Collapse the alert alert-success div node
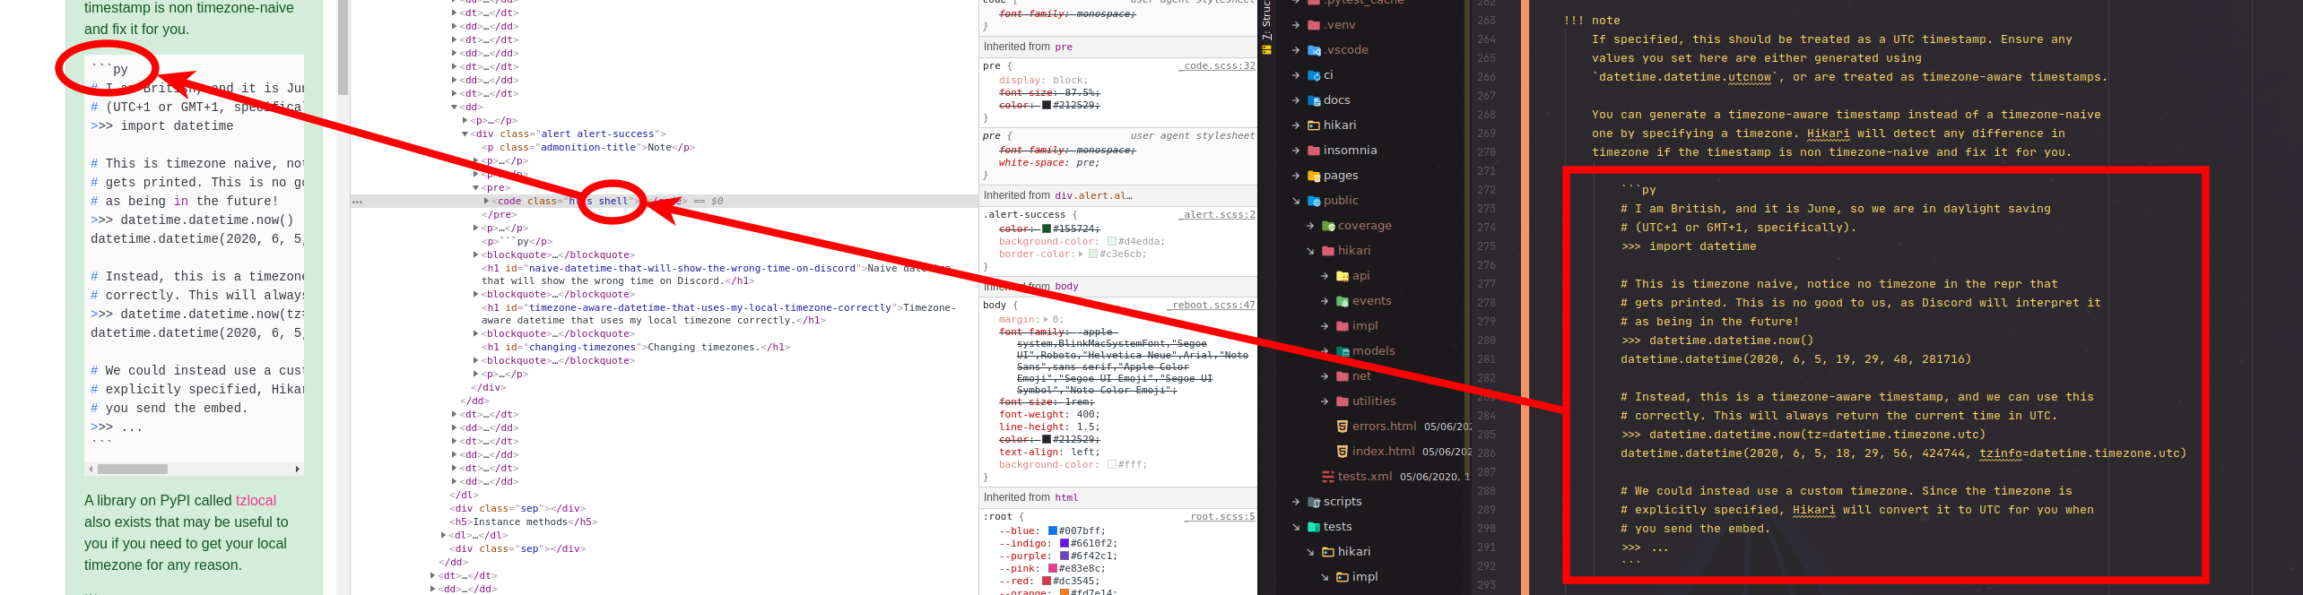This screenshot has width=2303, height=595. (x=465, y=134)
